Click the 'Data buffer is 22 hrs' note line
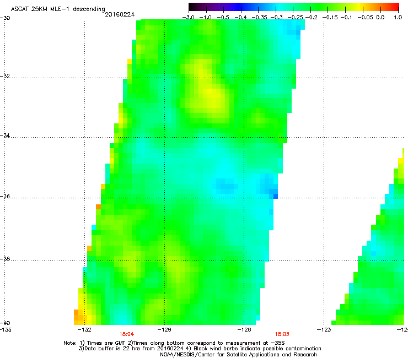This screenshot has height=358, width=408. pyautogui.click(x=200, y=349)
